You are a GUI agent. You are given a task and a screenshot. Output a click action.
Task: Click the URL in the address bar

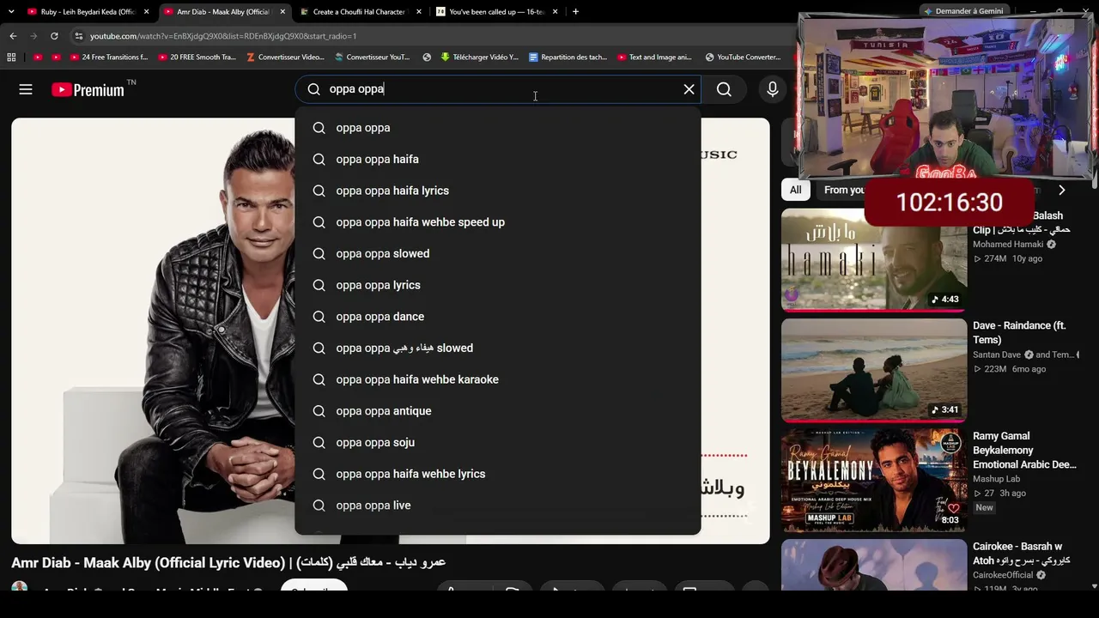[x=223, y=36]
